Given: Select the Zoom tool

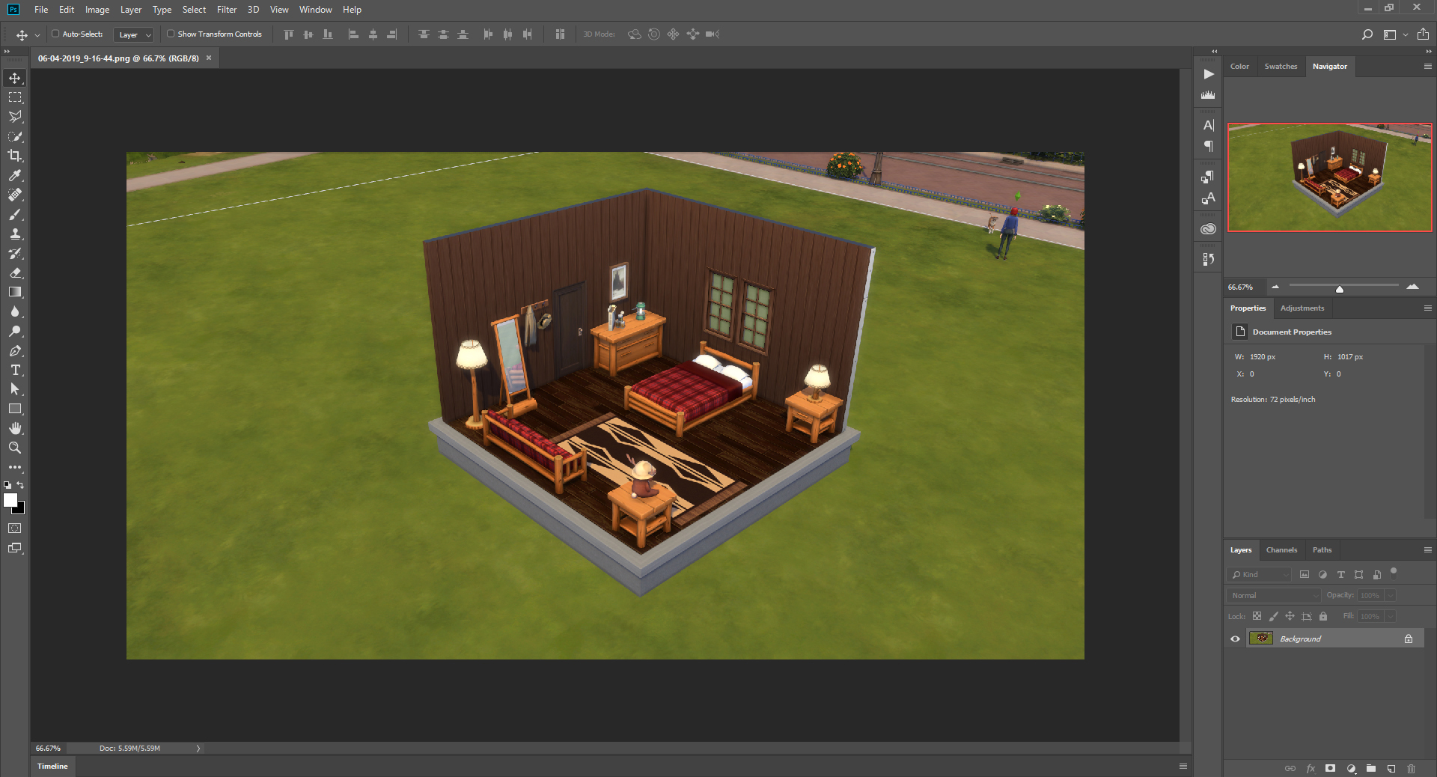Looking at the screenshot, I should tap(15, 448).
